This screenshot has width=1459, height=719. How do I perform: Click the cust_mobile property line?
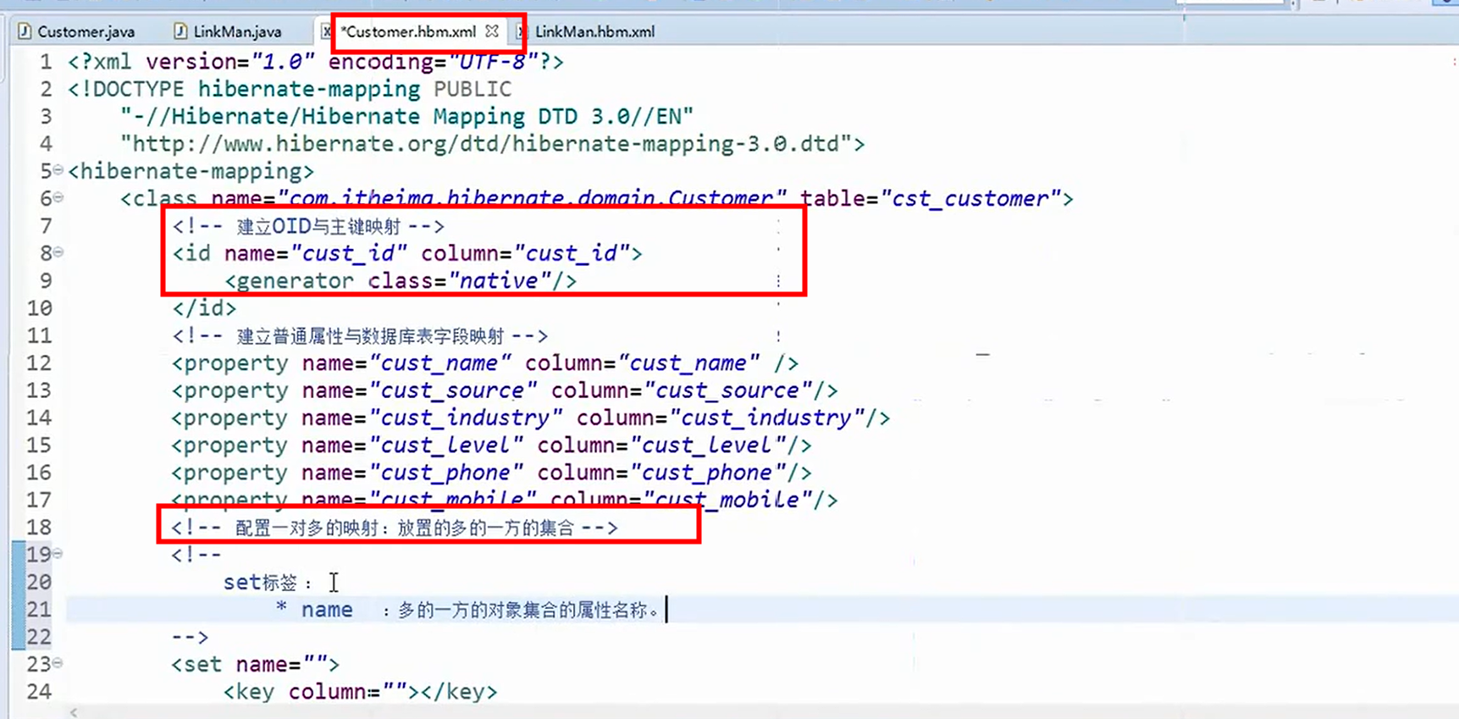[x=505, y=500]
